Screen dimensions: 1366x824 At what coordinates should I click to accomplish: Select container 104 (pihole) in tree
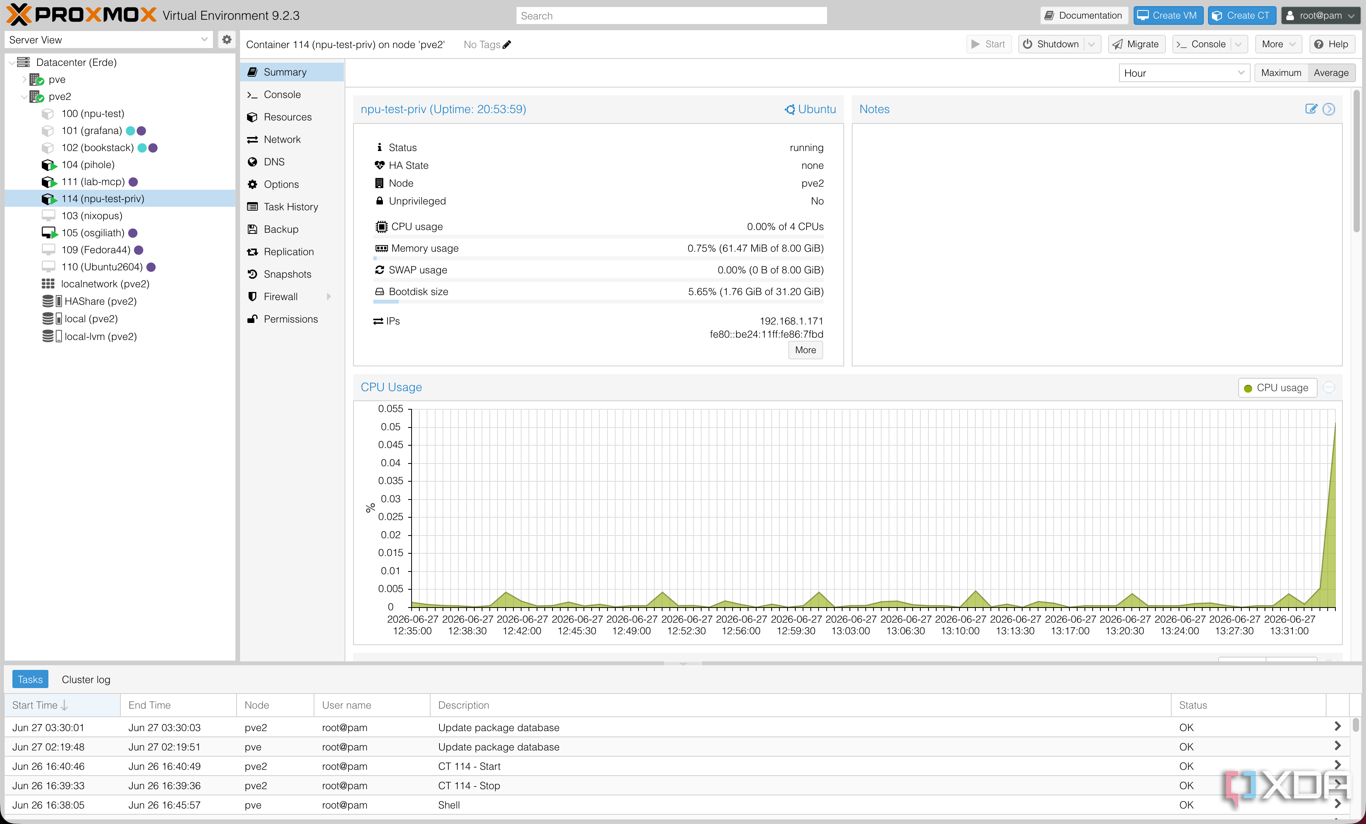pyautogui.click(x=88, y=165)
